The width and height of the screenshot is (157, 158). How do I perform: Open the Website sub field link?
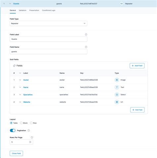click(x=27, y=102)
